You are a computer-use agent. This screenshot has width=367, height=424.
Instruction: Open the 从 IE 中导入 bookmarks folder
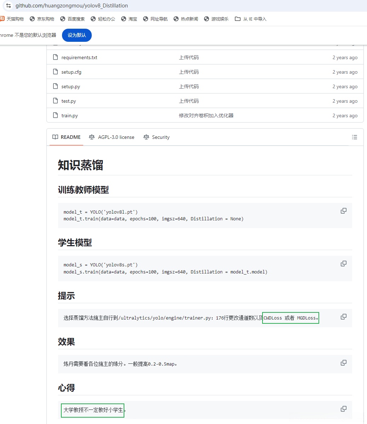[x=251, y=19]
